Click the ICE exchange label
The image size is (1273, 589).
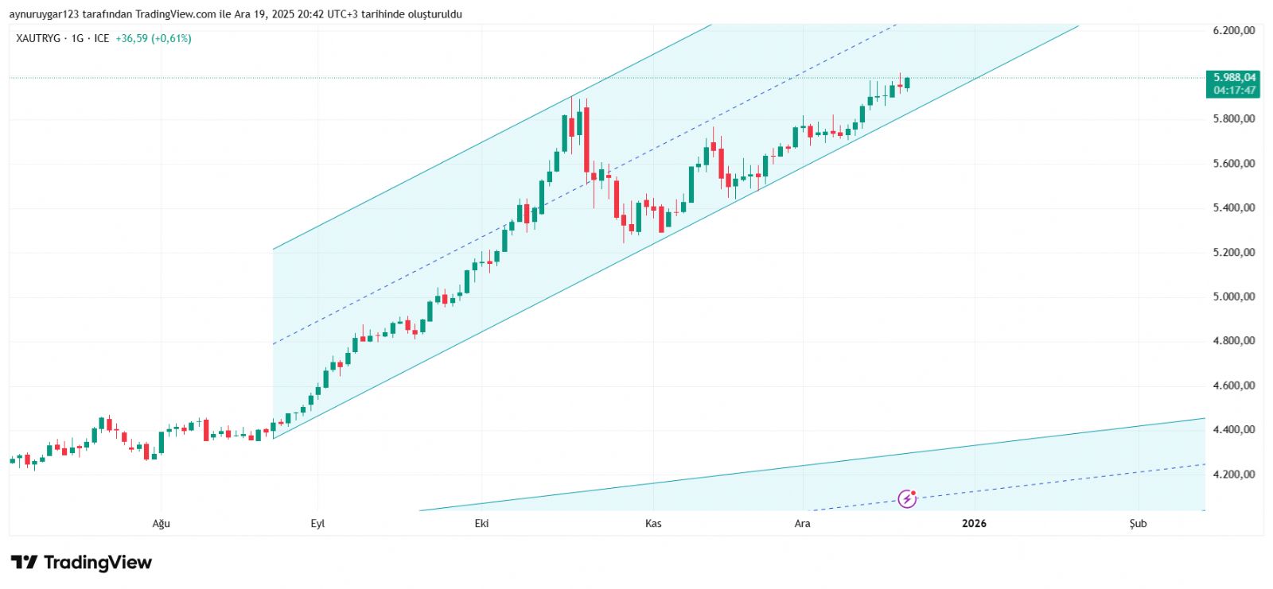(x=102, y=38)
